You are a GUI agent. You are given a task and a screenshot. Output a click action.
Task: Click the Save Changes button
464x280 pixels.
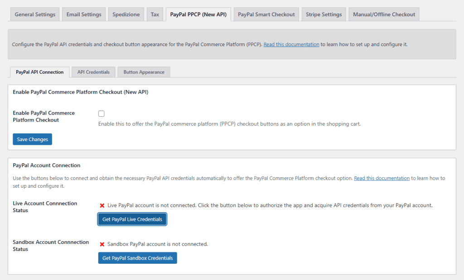point(32,139)
